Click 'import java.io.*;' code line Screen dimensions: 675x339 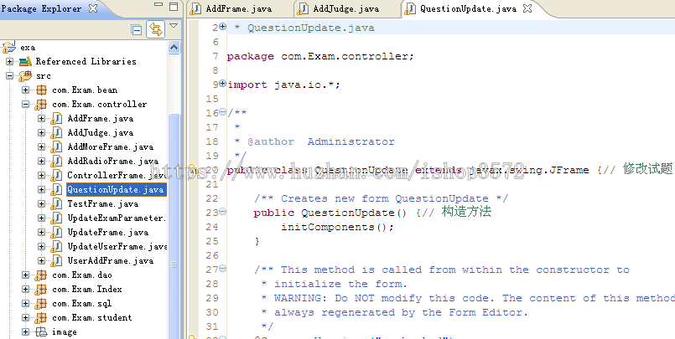(x=283, y=85)
